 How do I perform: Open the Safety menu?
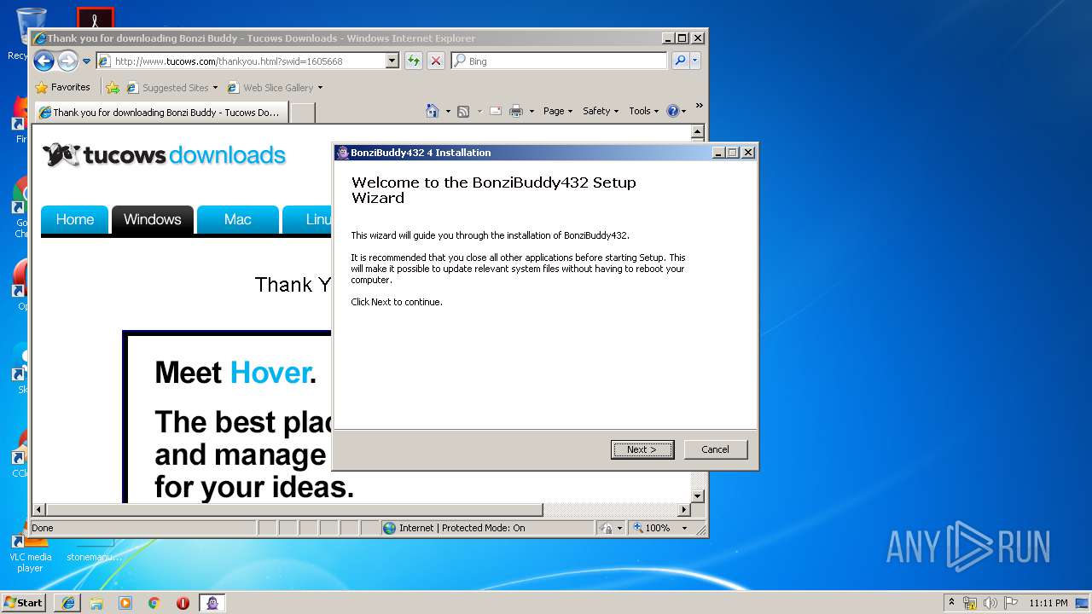tap(601, 111)
